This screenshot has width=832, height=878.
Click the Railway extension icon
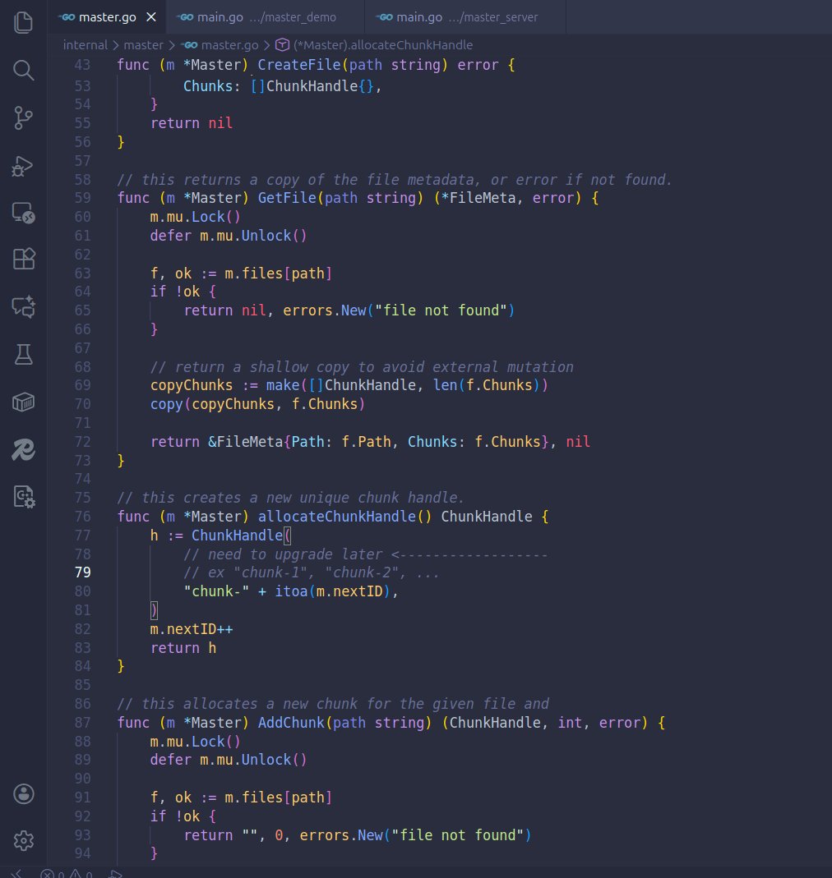(23, 450)
